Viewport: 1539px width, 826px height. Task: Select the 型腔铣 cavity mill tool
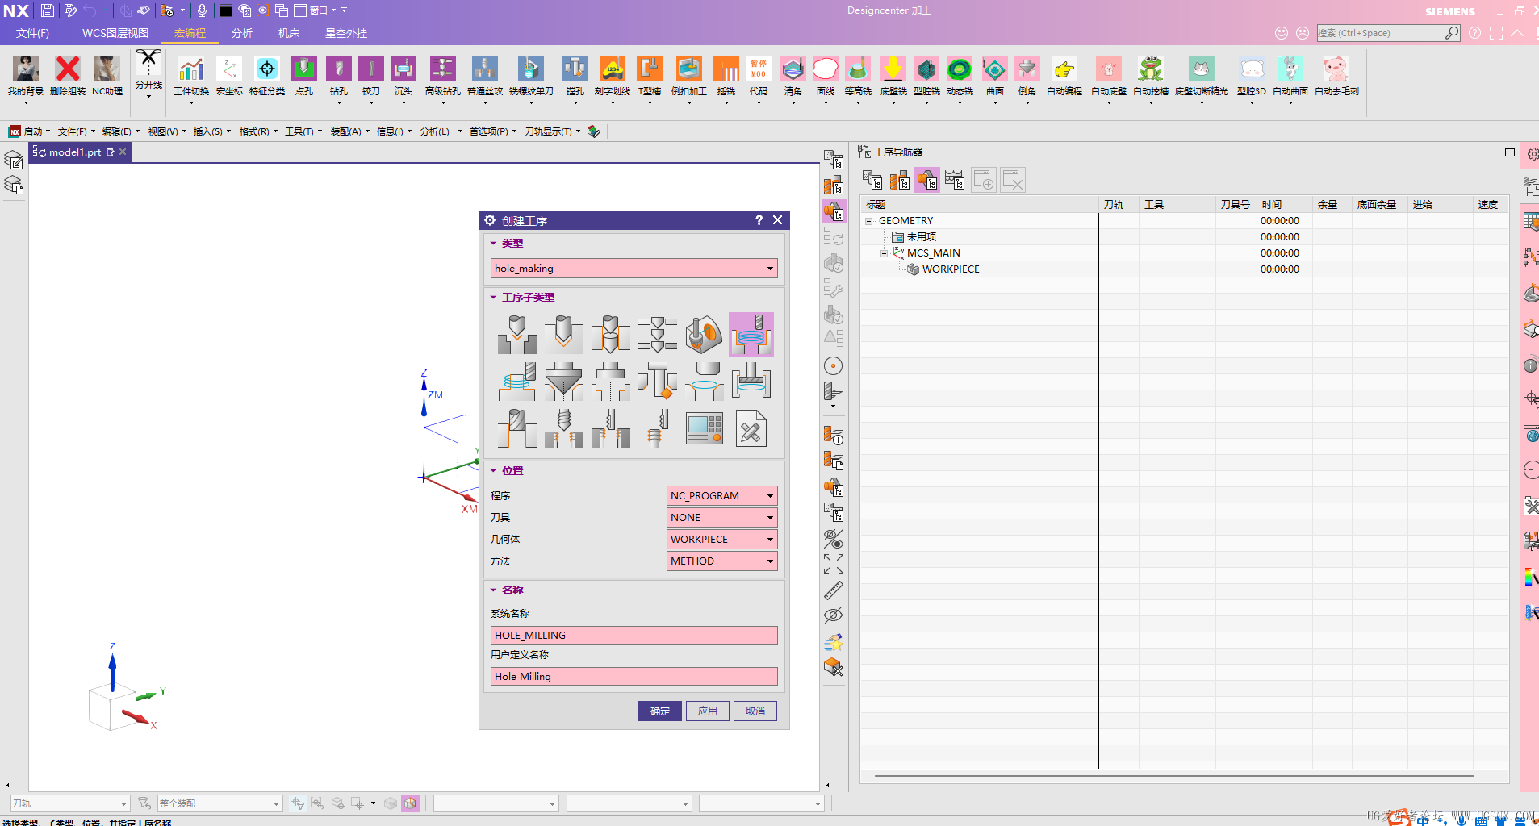coord(926,69)
